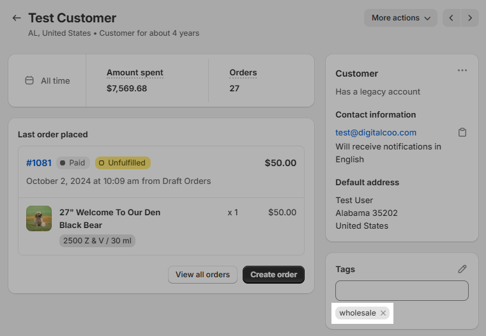The height and width of the screenshot is (336, 486).
Task: Click the Unfulfilled status badge
Action: (123, 163)
